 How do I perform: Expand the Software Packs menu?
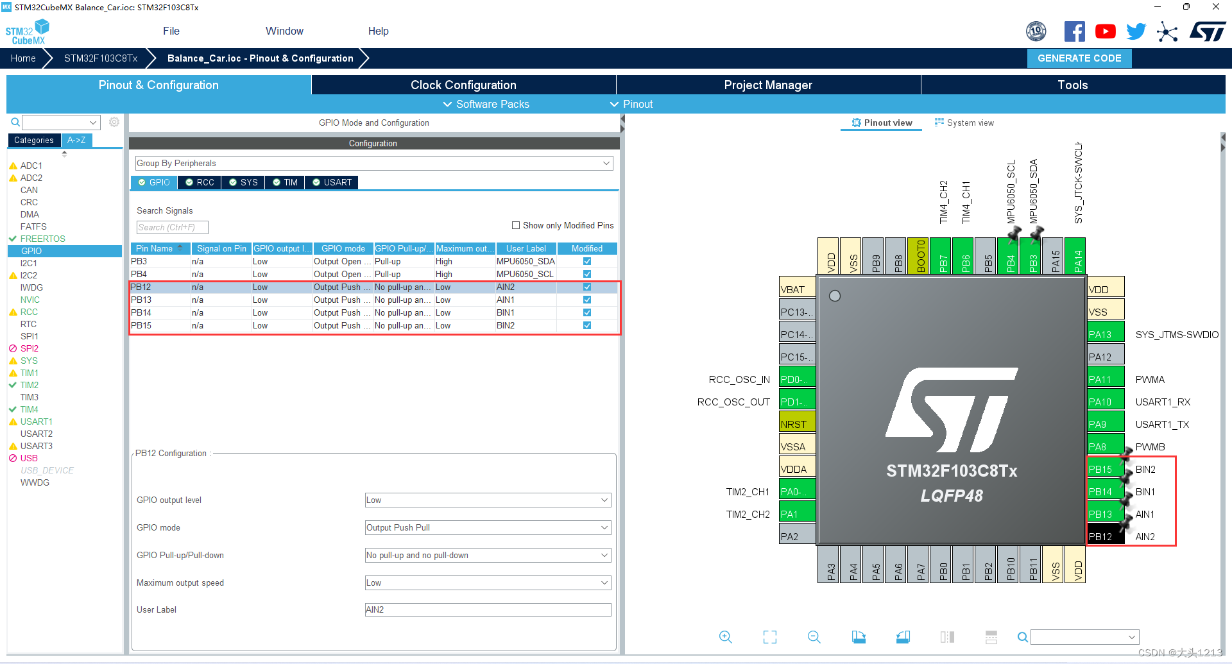(x=486, y=104)
